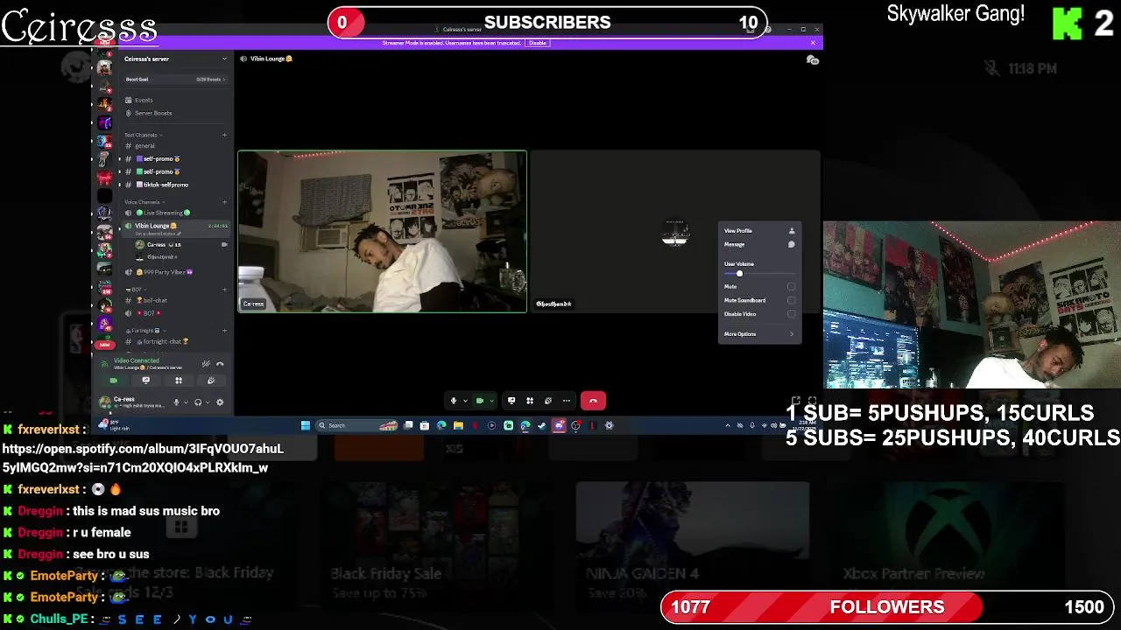Image resolution: width=1121 pixels, height=630 pixels.
Task: Add a channel to the Fortnight category
Action: pyautogui.click(x=224, y=331)
